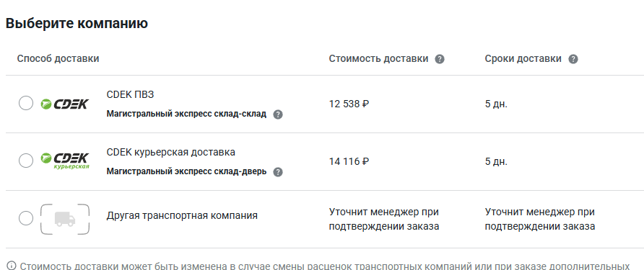The width and height of the screenshot is (644, 270).
Task: Click Другая транспортная компания label
Action: (182, 215)
